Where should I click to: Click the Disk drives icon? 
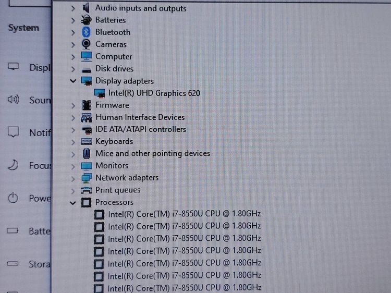[87, 69]
